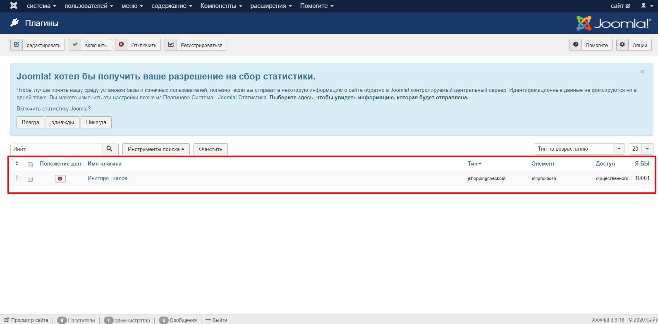This screenshot has height=324, width=658.
Task: Click the Помогите toolbar button
Action: 591,45
